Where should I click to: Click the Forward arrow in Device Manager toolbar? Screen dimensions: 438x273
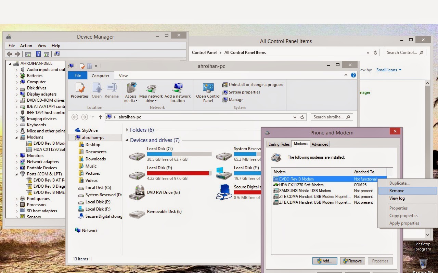pos(17,54)
